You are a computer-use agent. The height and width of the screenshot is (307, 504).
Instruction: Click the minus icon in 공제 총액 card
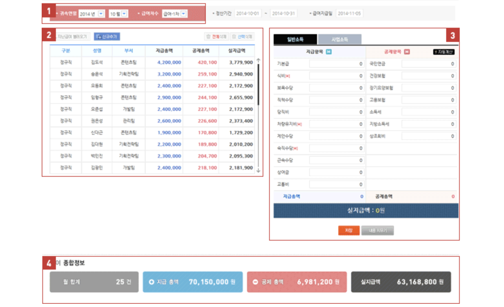click(x=255, y=282)
